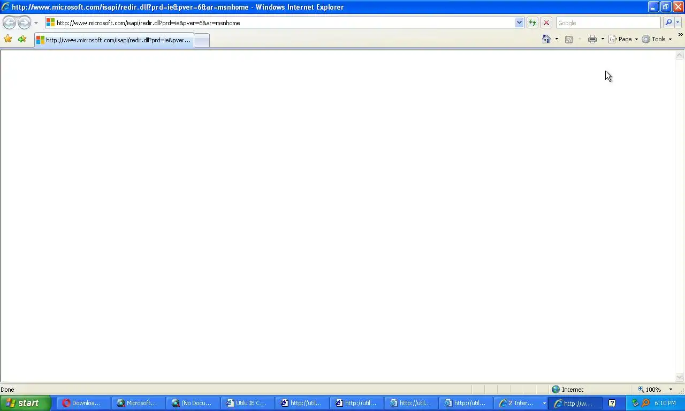Select the microsoft.com redir tab
This screenshot has height=411, width=685.
(114, 40)
